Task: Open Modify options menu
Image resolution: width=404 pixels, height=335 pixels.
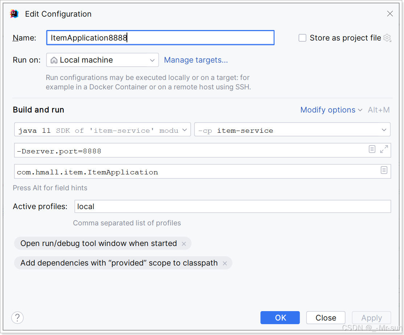Action: pyautogui.click(x=331, y=110)
